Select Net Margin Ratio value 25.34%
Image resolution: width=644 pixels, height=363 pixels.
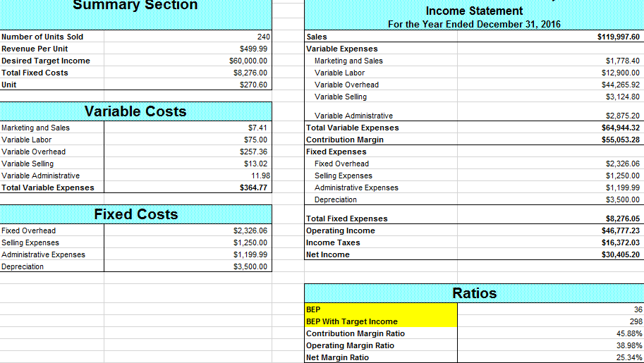tap(629, 357)
